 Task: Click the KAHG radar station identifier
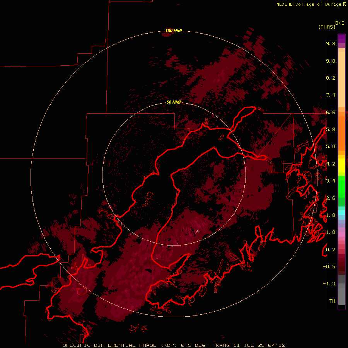pos(223,345)
